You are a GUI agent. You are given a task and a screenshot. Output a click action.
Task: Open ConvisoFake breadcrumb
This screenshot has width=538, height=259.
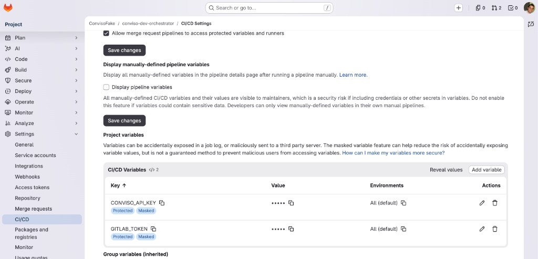[x=102, y=23]
